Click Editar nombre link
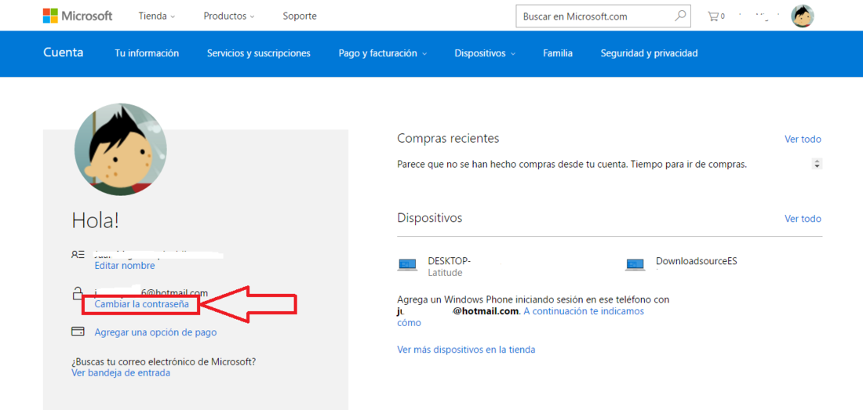 click(x=125, y=266)
